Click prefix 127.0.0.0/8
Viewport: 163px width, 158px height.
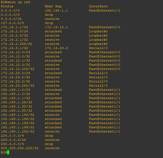12,23
